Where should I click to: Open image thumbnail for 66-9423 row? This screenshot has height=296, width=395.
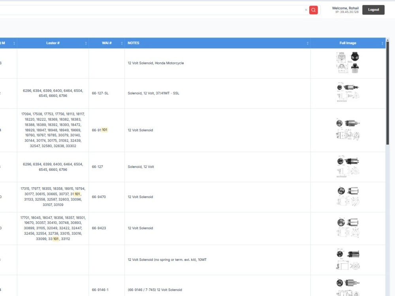(x=348, y=227)
